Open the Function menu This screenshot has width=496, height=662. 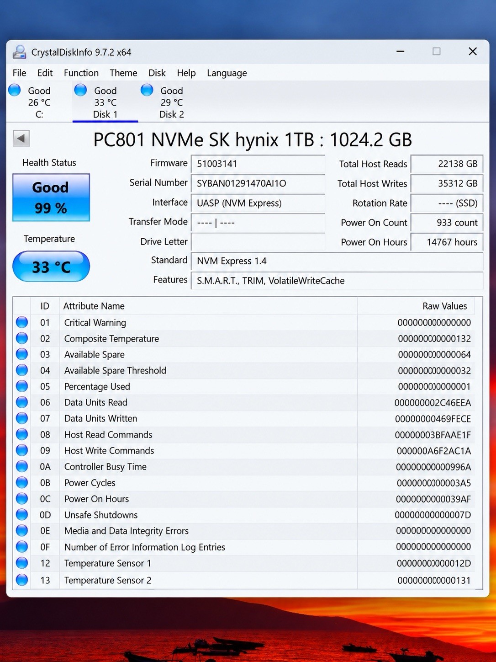pos(81,73)
